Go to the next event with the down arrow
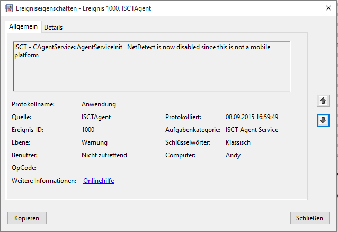This screenshot has height=232, width=338. pos(323,120)
